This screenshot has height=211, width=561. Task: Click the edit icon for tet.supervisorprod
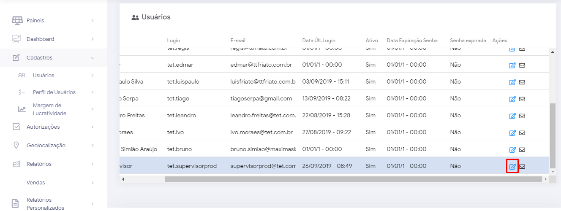[x=512, y=166]
